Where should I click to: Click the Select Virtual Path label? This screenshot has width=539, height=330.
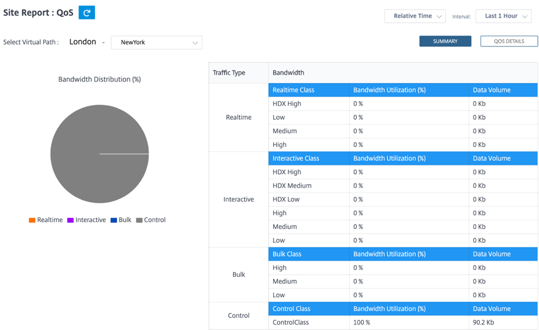pos(31,42)
